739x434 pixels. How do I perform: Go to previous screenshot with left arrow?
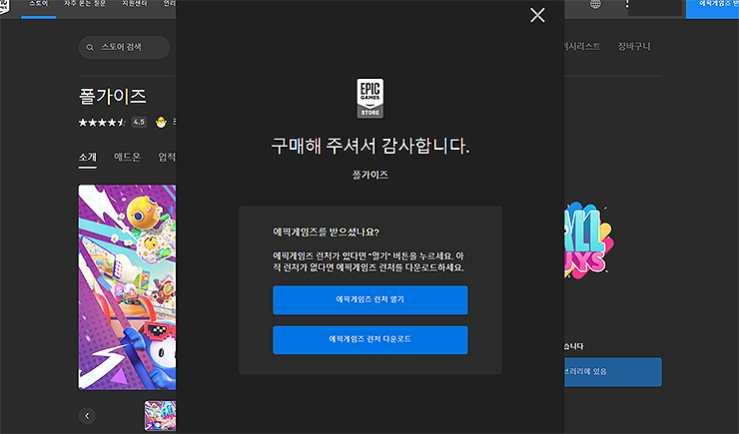tap(87, 416)
